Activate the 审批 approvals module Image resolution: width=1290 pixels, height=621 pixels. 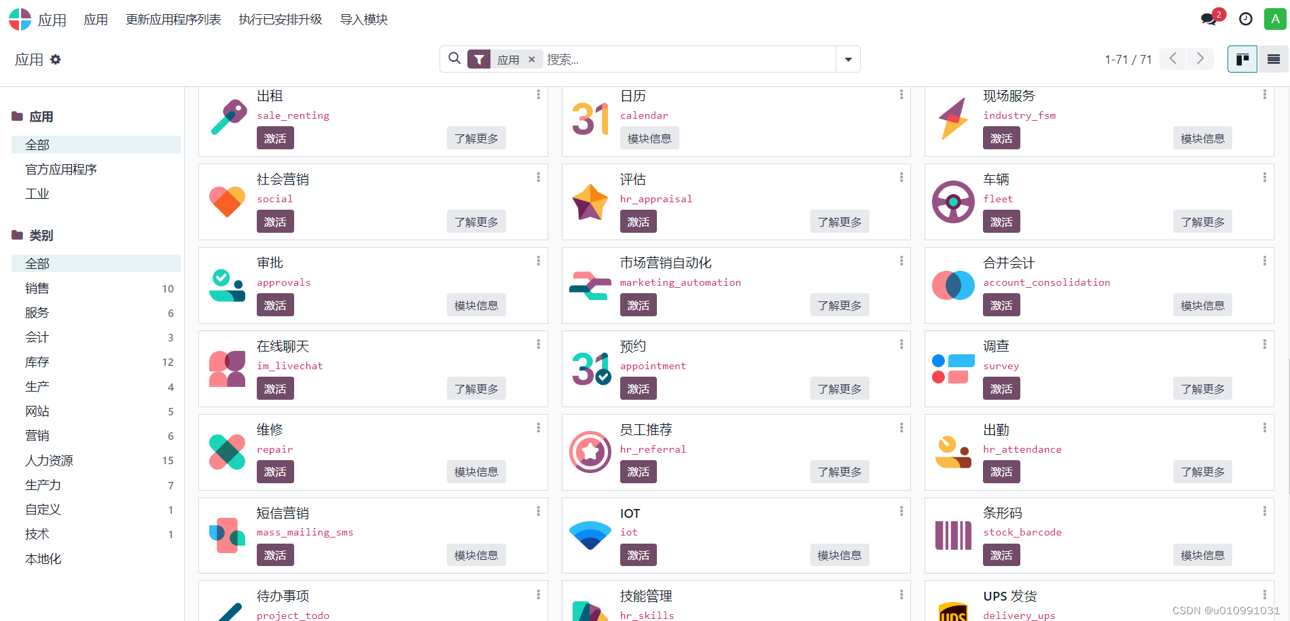275,305
